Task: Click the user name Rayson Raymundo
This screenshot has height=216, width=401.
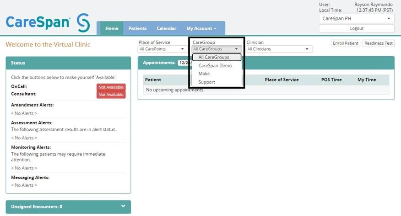Action: (x=374, y=5)
